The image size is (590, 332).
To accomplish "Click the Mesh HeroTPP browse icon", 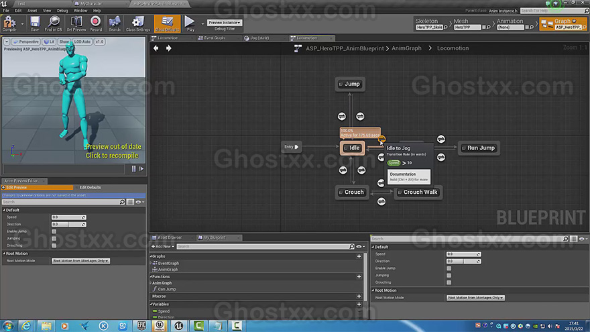I will click(488, 27).
